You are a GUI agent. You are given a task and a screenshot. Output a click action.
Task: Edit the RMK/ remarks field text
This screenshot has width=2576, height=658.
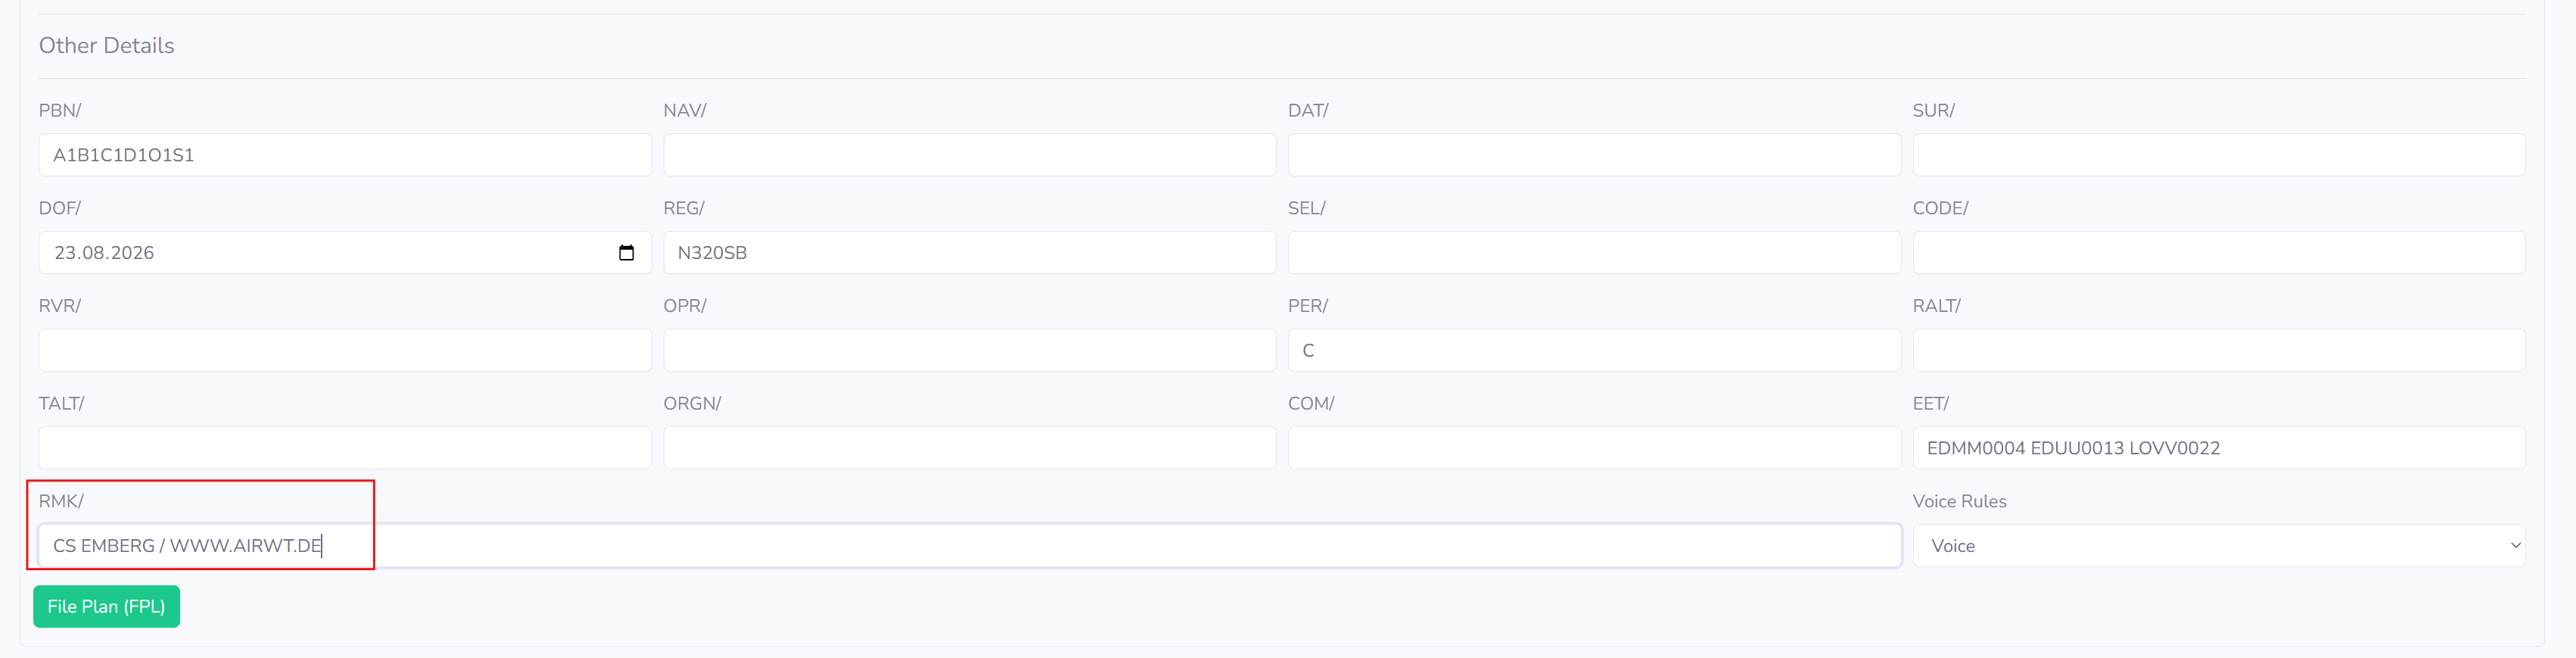[x=969, y=546]
